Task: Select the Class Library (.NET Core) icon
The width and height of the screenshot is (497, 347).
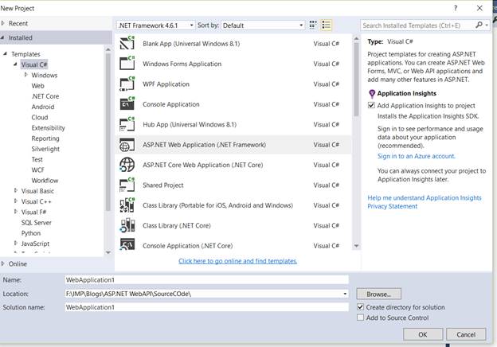Action: tap(127, 225)
